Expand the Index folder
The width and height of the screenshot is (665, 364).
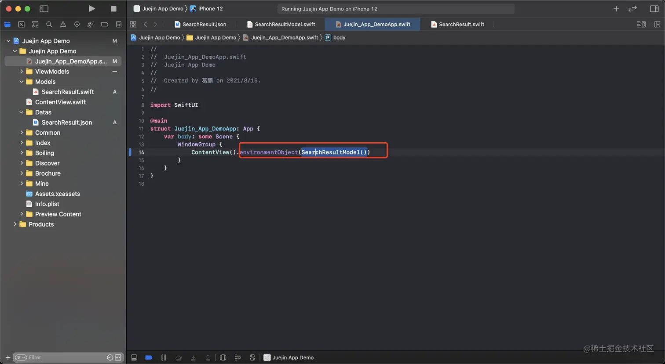click(x=21, y=143)
